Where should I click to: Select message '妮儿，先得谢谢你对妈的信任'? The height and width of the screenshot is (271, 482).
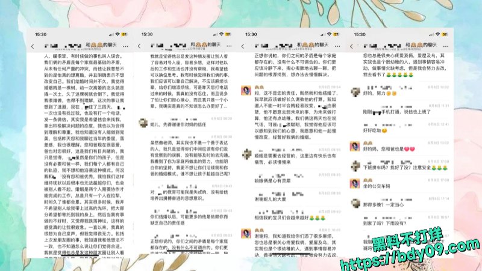tap(178, 124)
